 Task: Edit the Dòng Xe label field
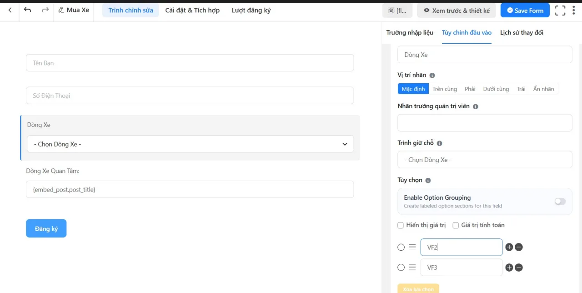tap(485, 55)
